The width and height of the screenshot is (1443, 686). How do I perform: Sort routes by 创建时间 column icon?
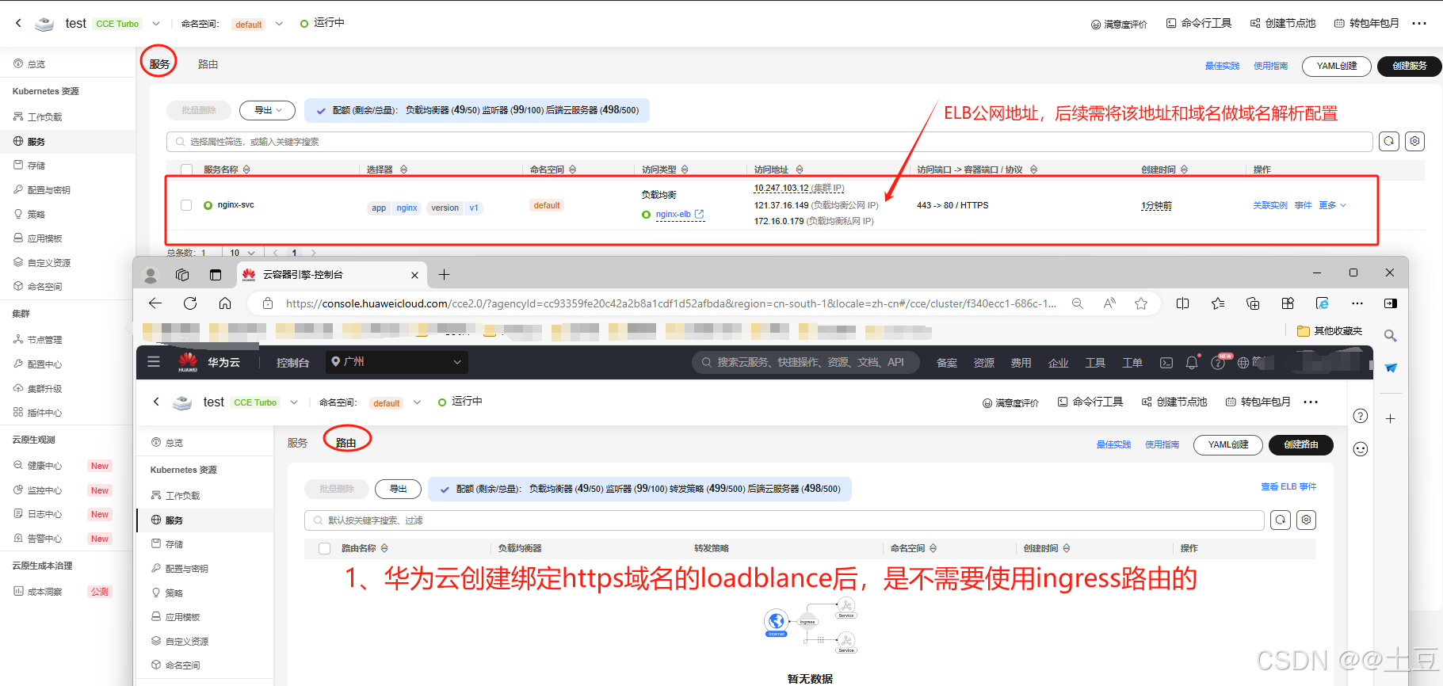(1067, 548)
